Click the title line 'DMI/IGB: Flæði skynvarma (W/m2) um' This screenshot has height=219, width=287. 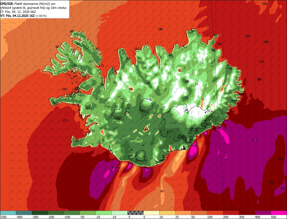coord(28,4)
